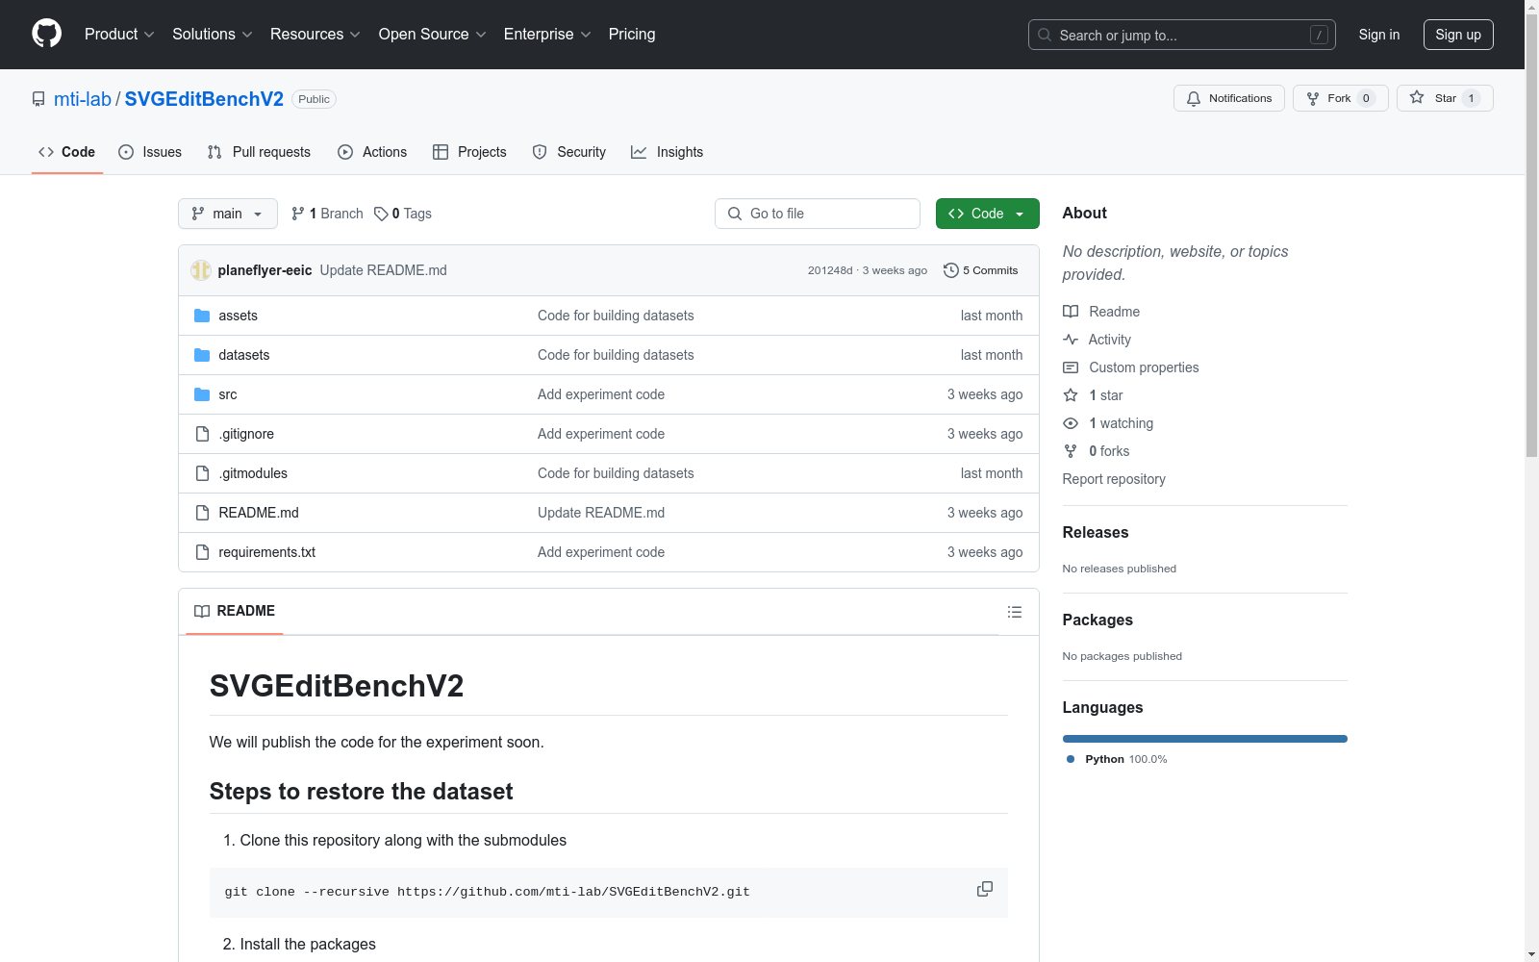Open the green Code dropdown button
The width and height of the screenshot is (1539, 962).
point(987,214)
